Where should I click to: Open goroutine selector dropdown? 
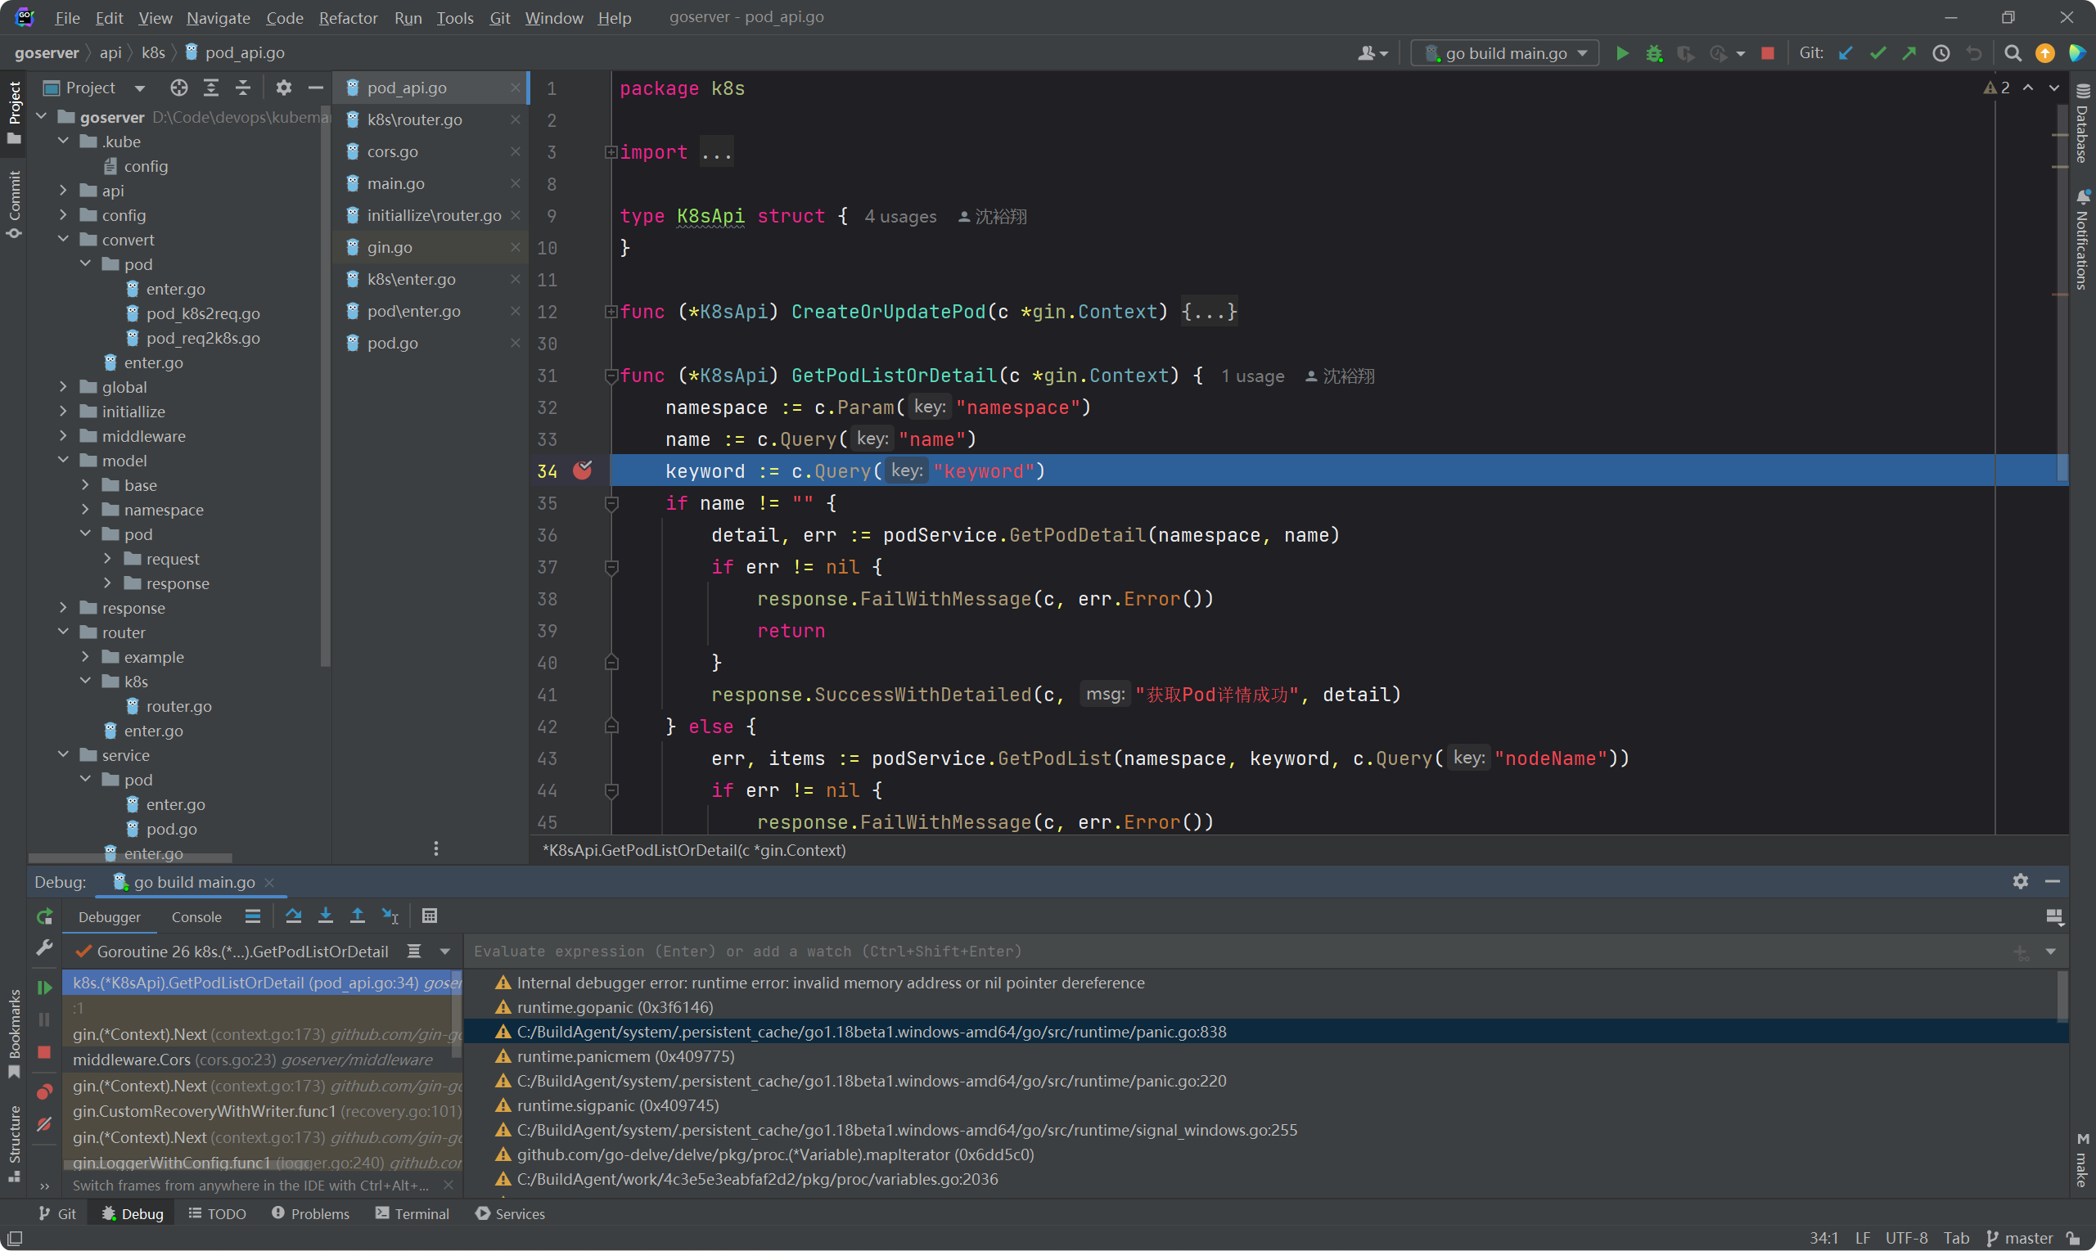[445, 951]
